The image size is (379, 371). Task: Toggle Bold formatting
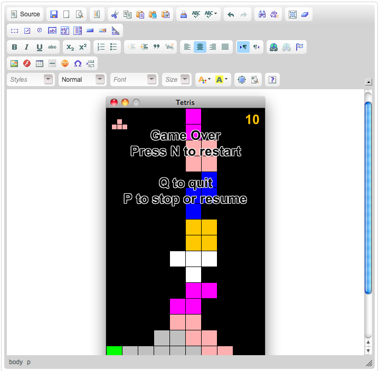[x=14, y=47]
